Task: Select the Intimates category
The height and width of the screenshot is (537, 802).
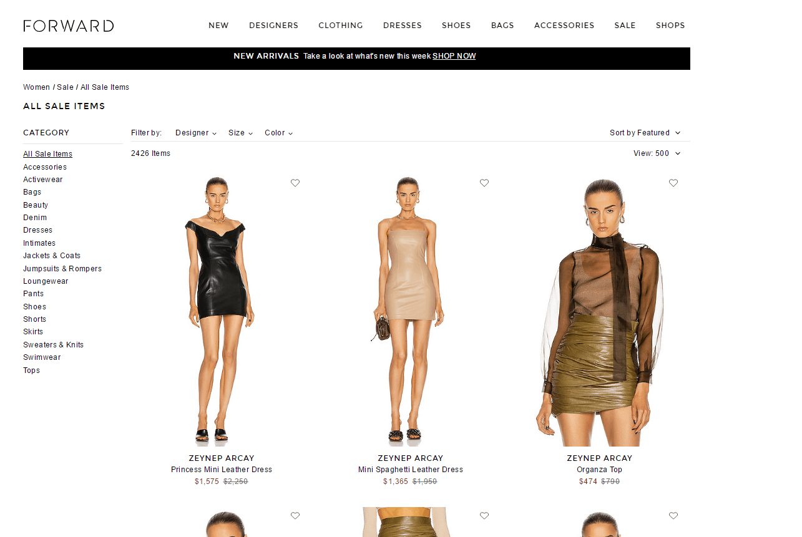Action: [39, 243]
